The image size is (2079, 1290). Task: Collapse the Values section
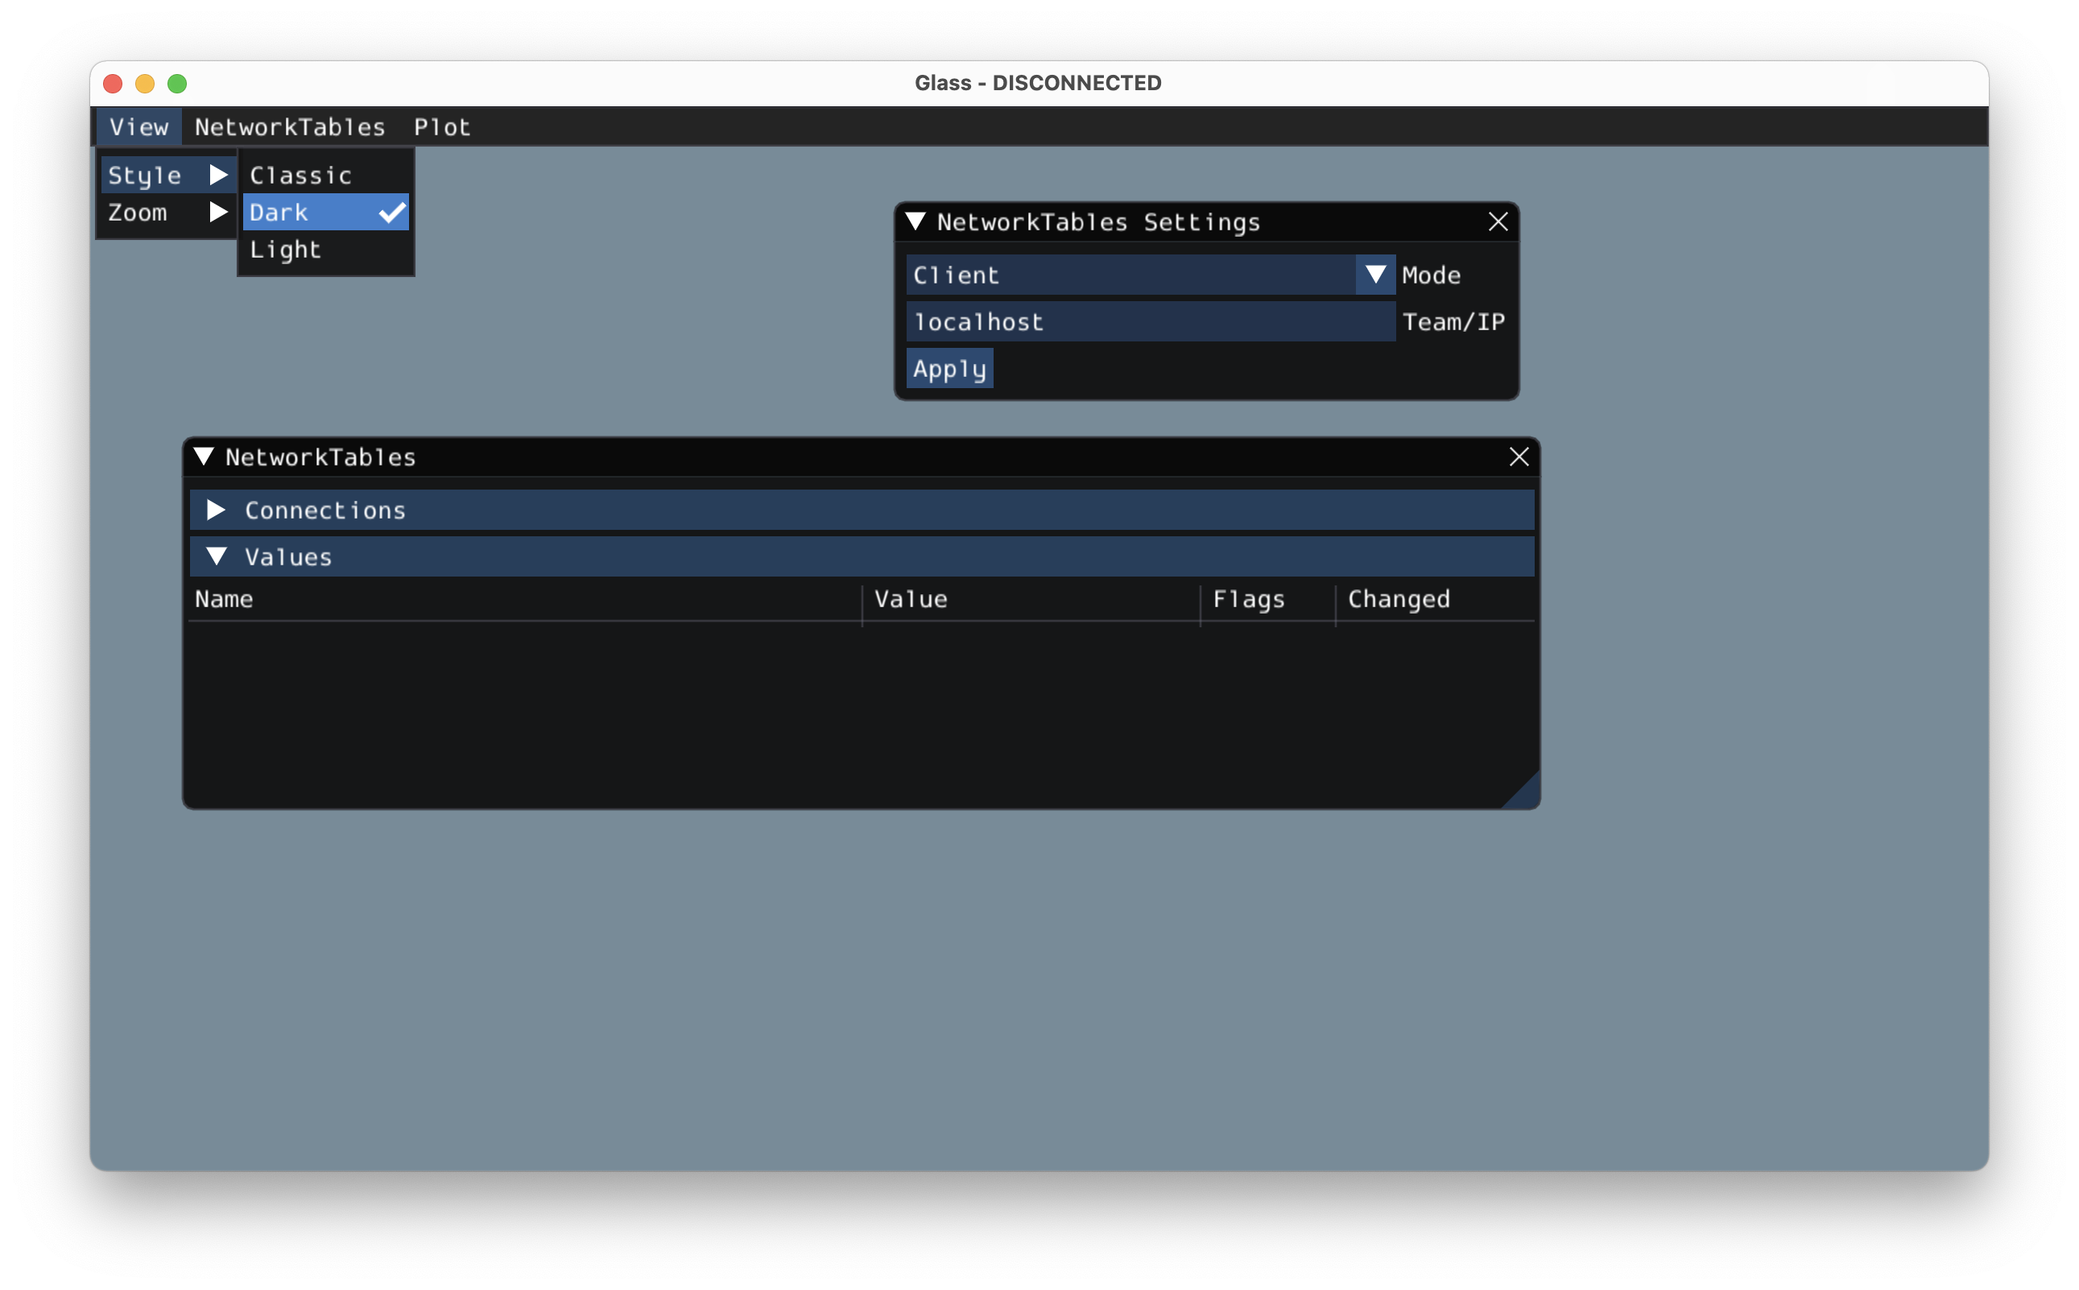coord(220,556)
